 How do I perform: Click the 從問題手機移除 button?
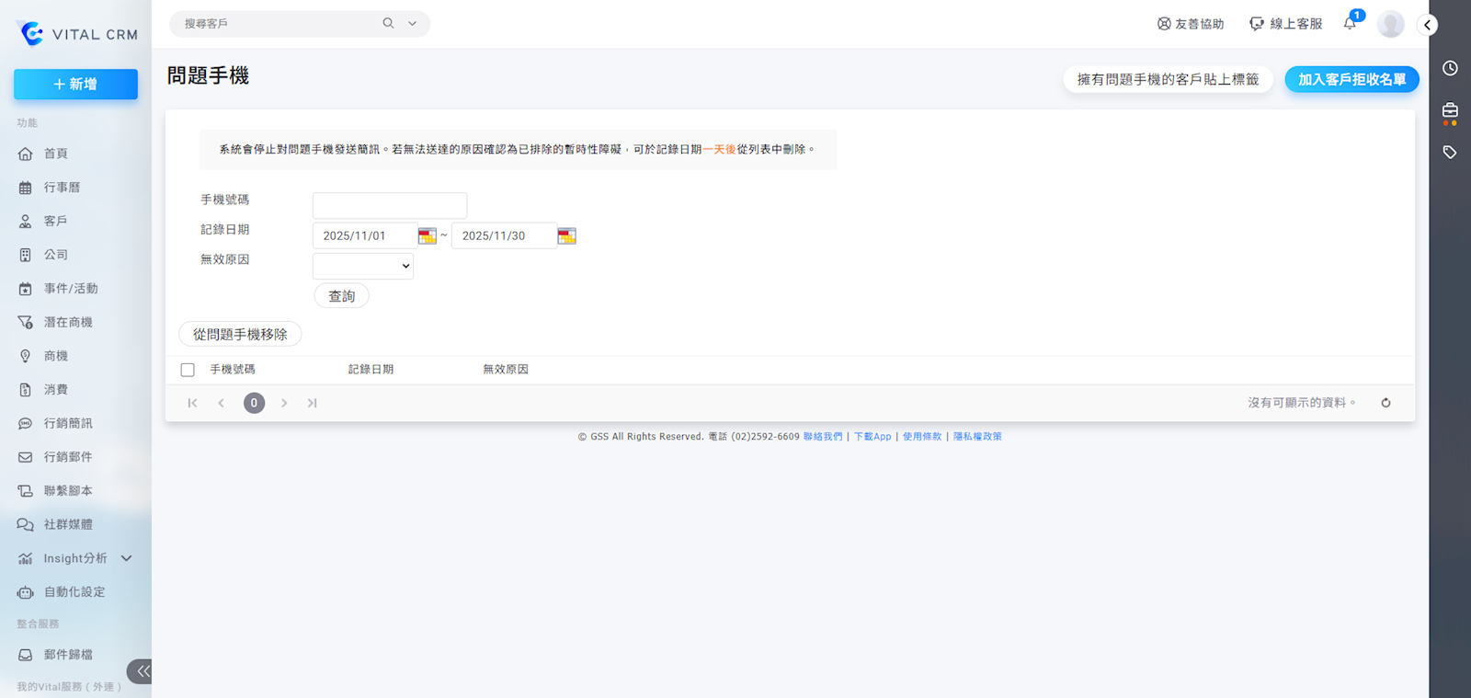coord(240,335)
